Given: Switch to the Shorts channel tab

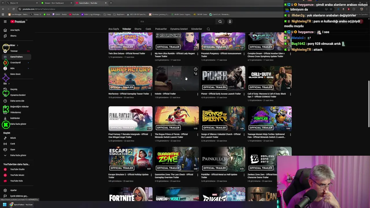Looking at the screenshot, I should (138, 29).
